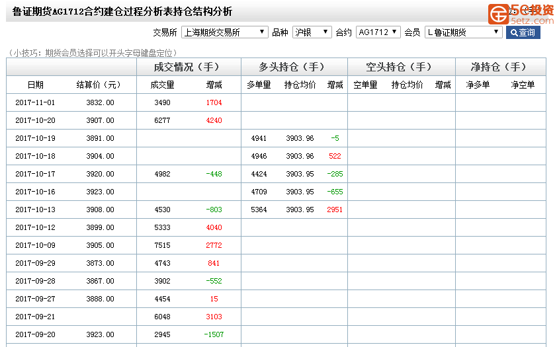Select the date cell 2017-10-19

(35, 138)
